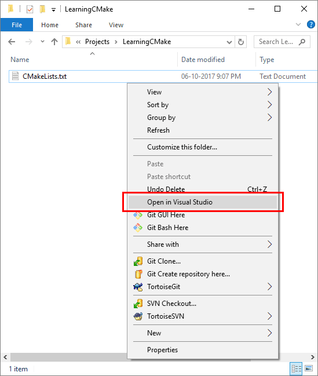Click the 06-10-2017 9:07 PM date
Image resolution: width=318 pixels, height=376 pixels.
coord(211,76)
